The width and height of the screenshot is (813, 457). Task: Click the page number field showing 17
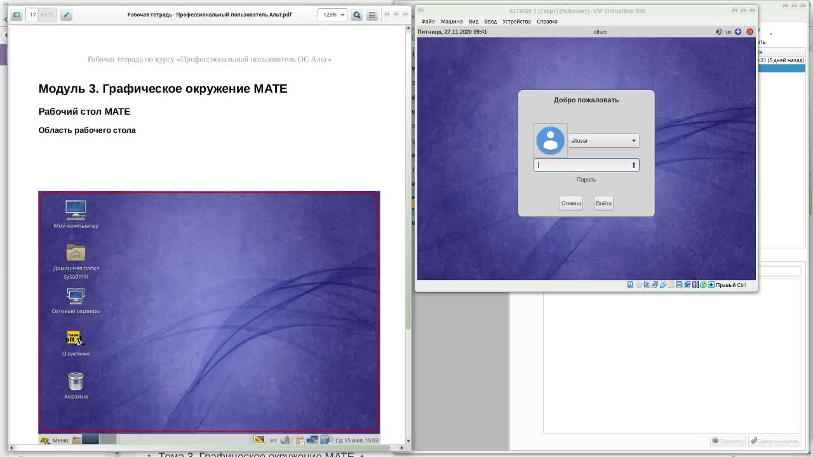[x=32, y=15]
